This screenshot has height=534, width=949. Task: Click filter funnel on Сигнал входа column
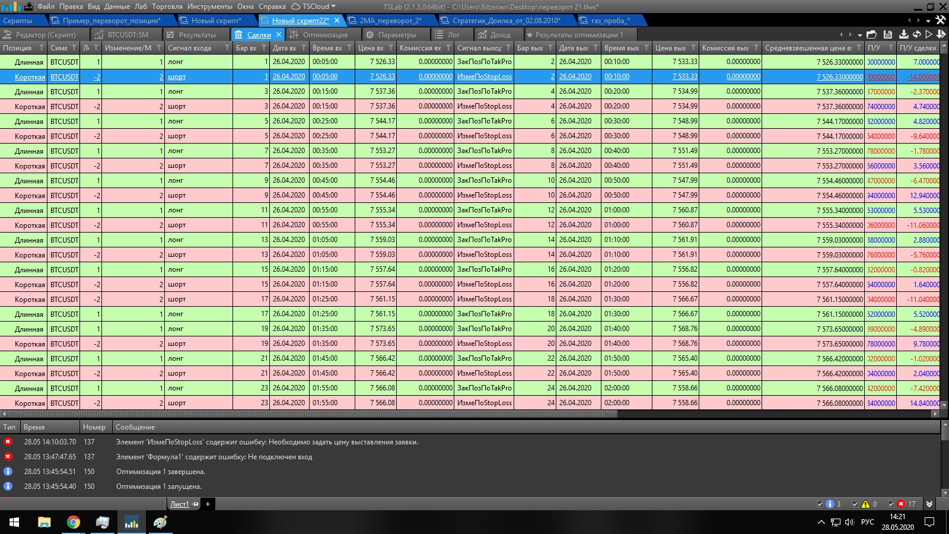pyautogui.click(x=227, y=48)
